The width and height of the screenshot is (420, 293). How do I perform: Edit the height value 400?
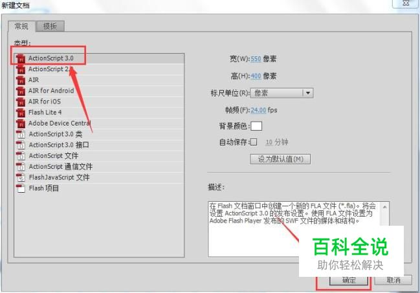pos(256,76)
